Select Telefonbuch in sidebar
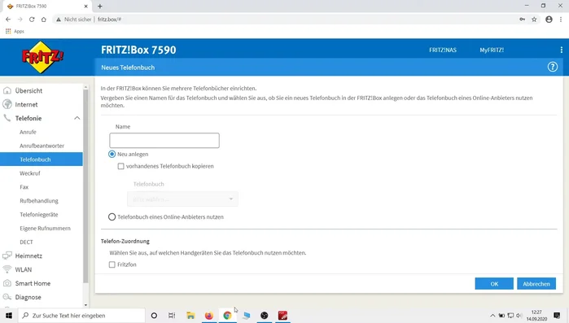 coord(42,159)
